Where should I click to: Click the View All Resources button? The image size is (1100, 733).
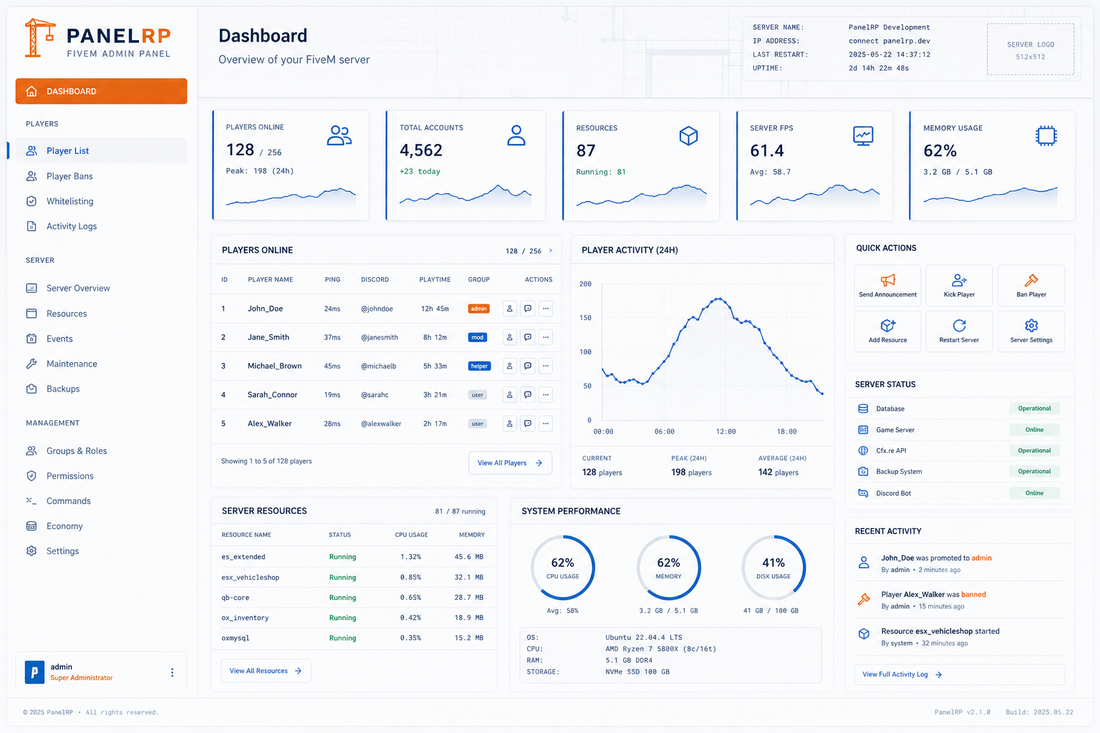pos(266,671)
